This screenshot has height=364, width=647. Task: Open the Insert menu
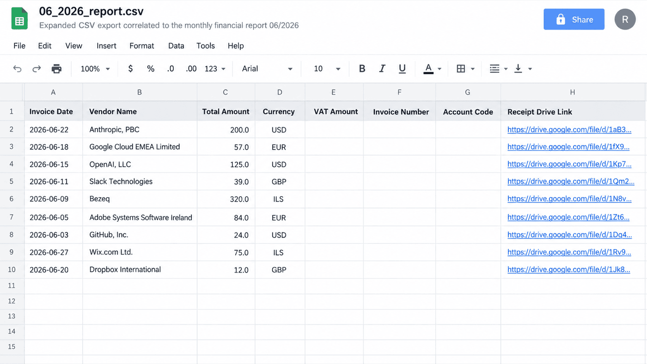click(x=106, y=46)
